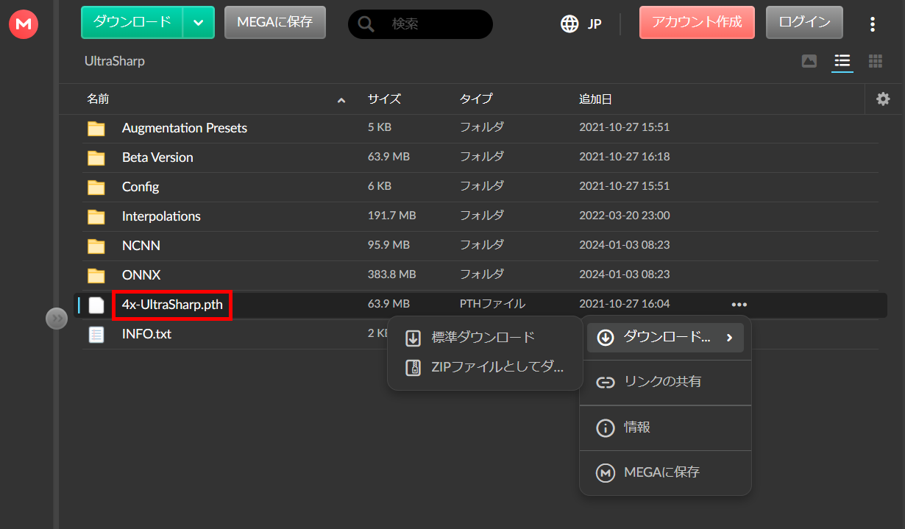Screen dimensions: 905x529
Task: Switch to grid thumbnail view
Action: coord(875,61)
